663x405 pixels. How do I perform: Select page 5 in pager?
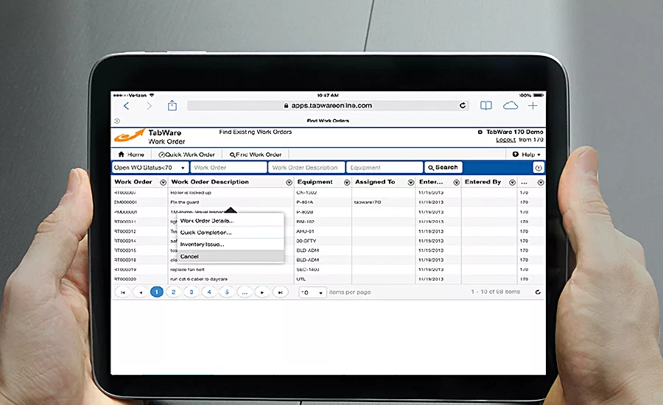(x=227, y=292)
